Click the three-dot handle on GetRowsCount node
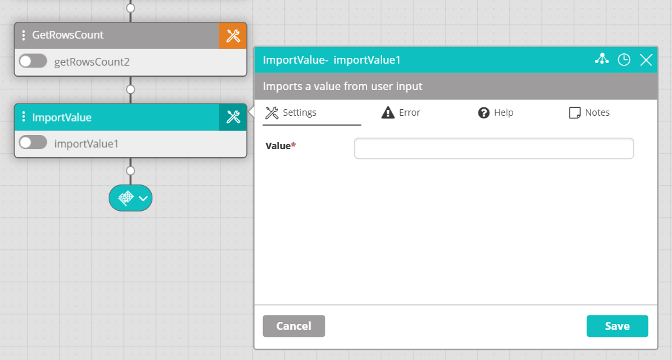The height and width of the screenshot is (360, 672). pyautogui.click(x=24, y=35)
